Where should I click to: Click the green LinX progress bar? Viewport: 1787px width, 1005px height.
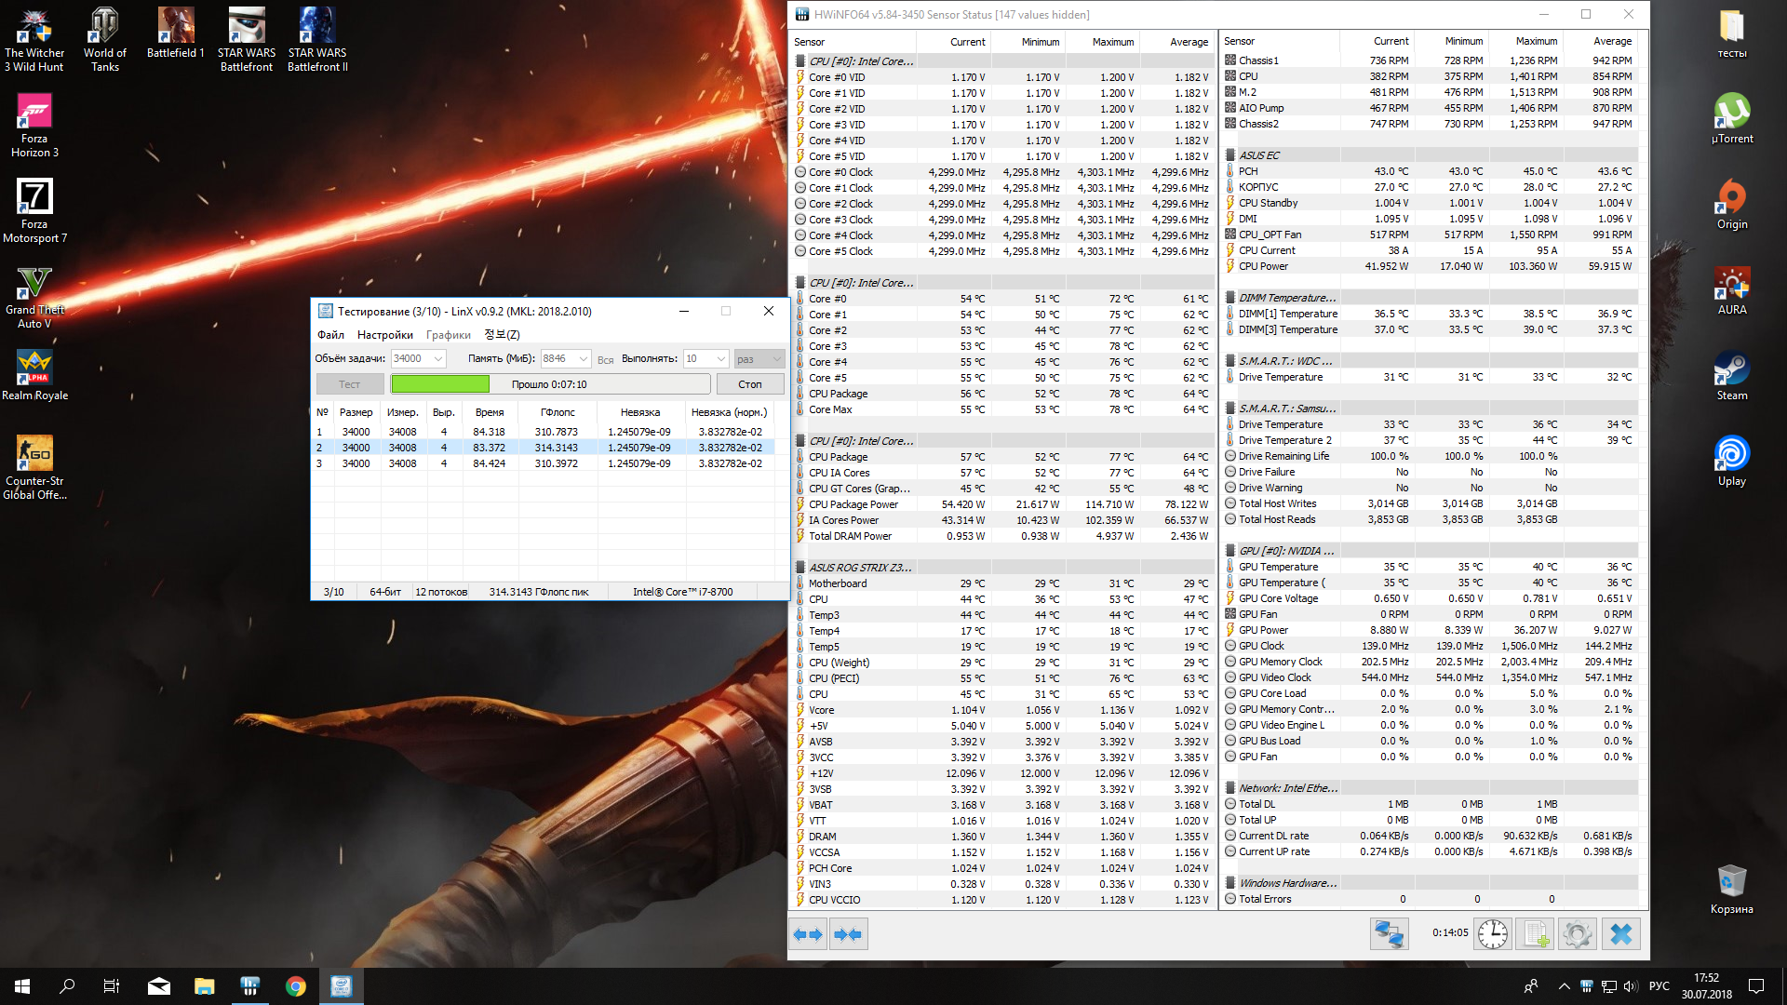coord(440,384)
